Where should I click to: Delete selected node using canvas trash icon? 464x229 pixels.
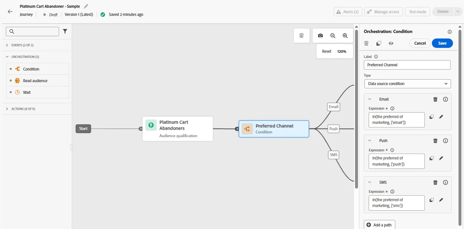tap(301, 36)
